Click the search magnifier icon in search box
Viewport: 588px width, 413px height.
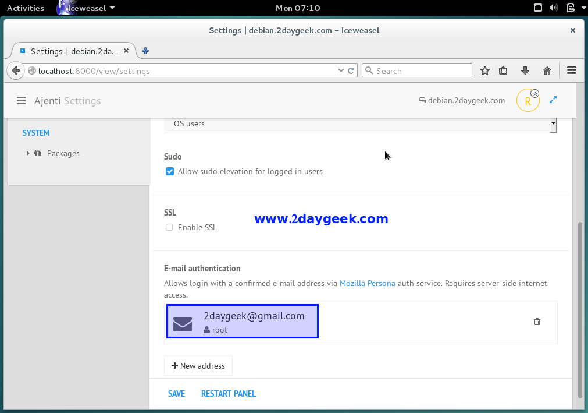pos(369,70)
